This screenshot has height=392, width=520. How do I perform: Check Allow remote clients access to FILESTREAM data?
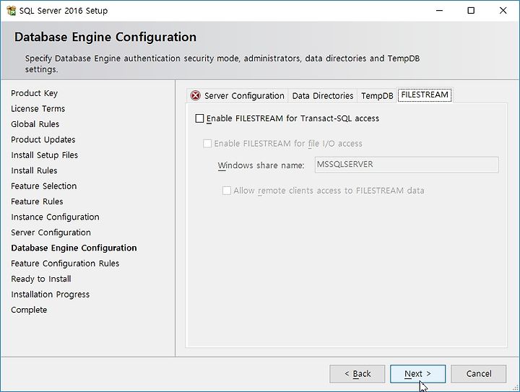coord(227,191)
